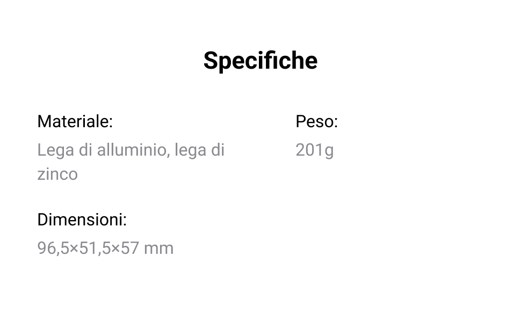Click the colon after Dimensioni
The width and height of the screenshot is (521, 322).
[x=125, y=221]
